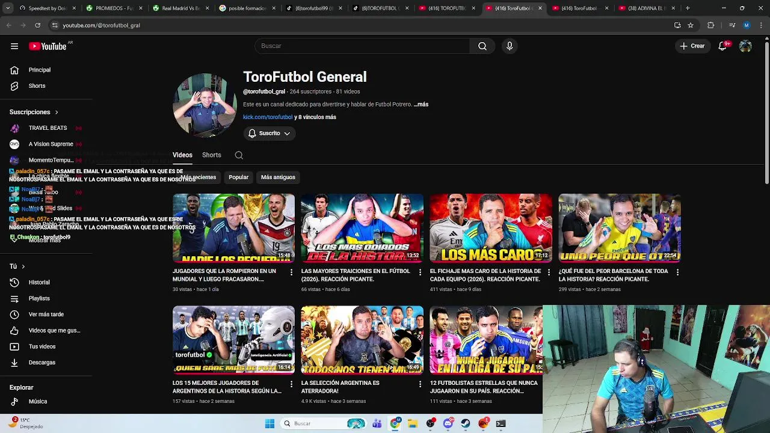Click the 12 FUTBOLISTAS ESTRELLAS video title
Viewport: 770px width, 433px height.
coord(484,387)
